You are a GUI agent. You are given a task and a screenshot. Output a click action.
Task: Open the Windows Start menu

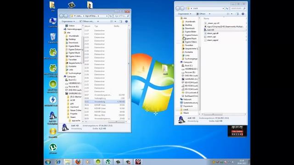point(48,162)
